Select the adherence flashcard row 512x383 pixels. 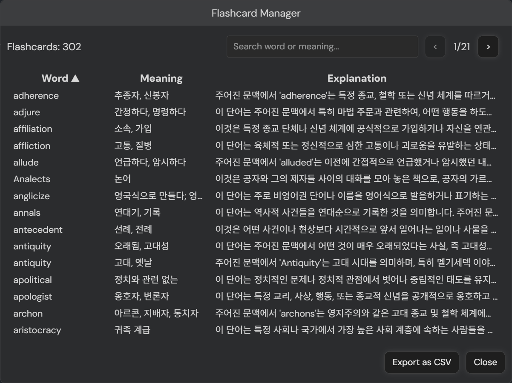tap(36, 96)
